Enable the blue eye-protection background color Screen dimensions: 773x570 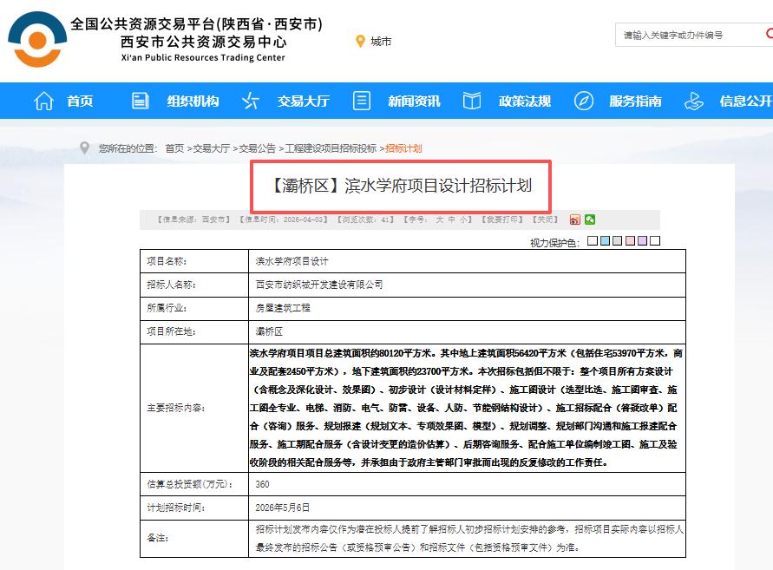point(605,239)
